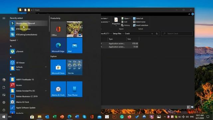Click Select all in ribbon
This screenshot has height=120, width=213.
click(138, 18)
